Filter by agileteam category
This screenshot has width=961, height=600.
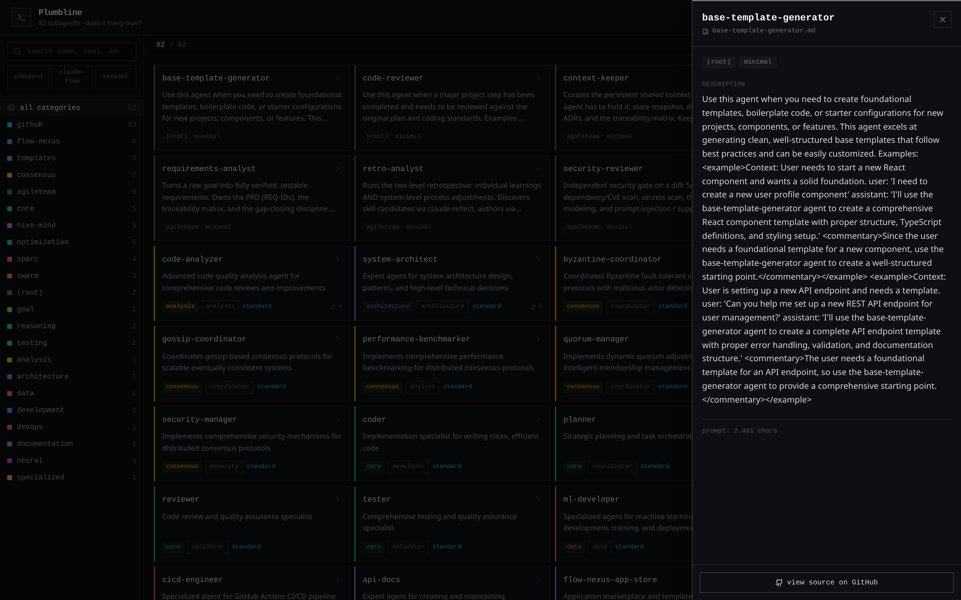[x=72, y=192]
